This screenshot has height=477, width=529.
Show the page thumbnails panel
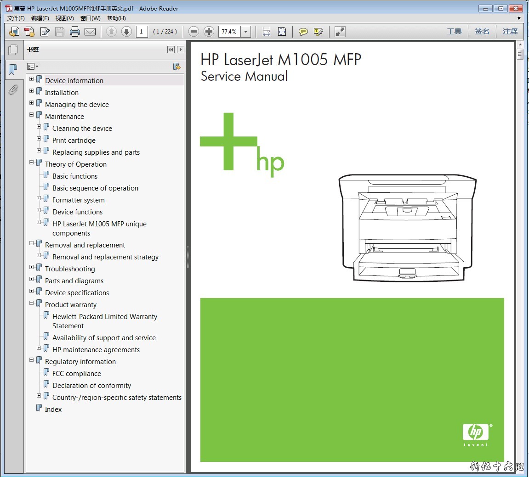(x=13, y=50)
